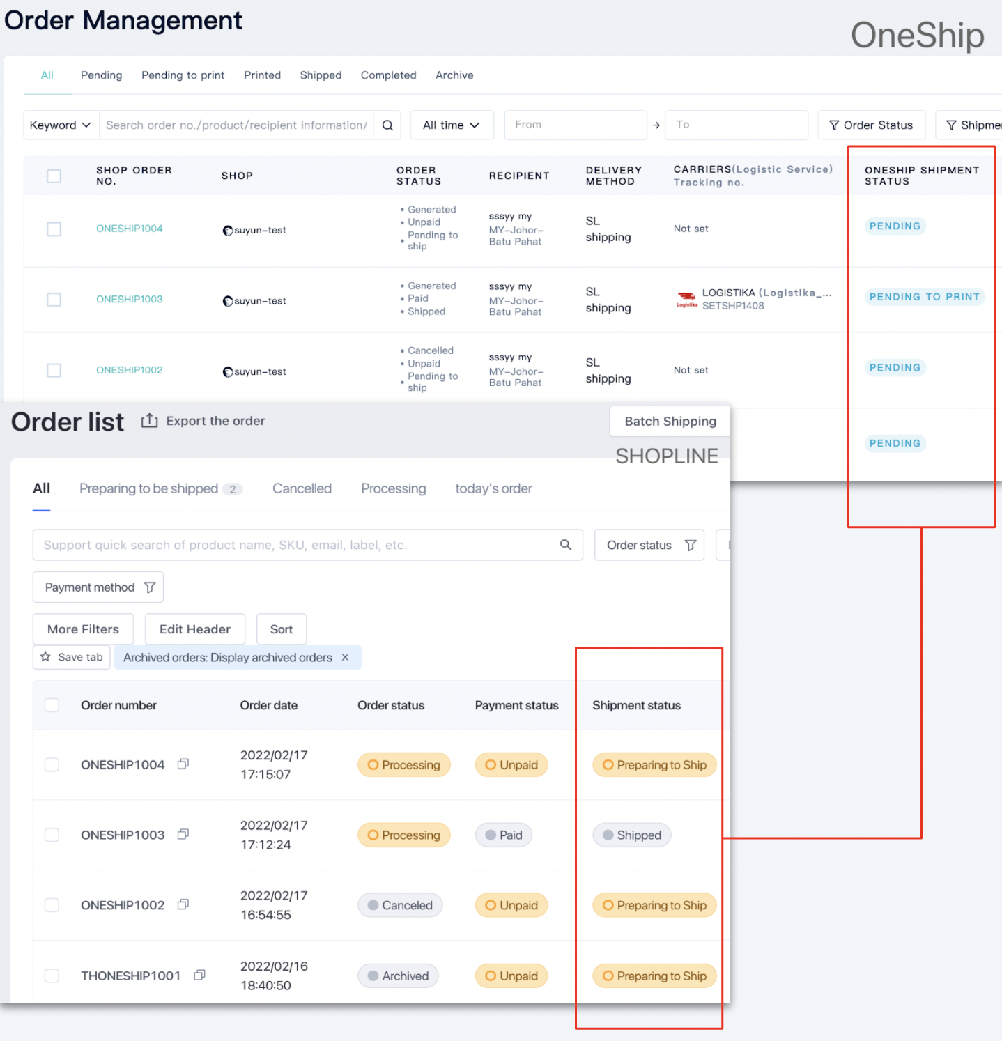Click the To date field

click(x=737, y=125)
